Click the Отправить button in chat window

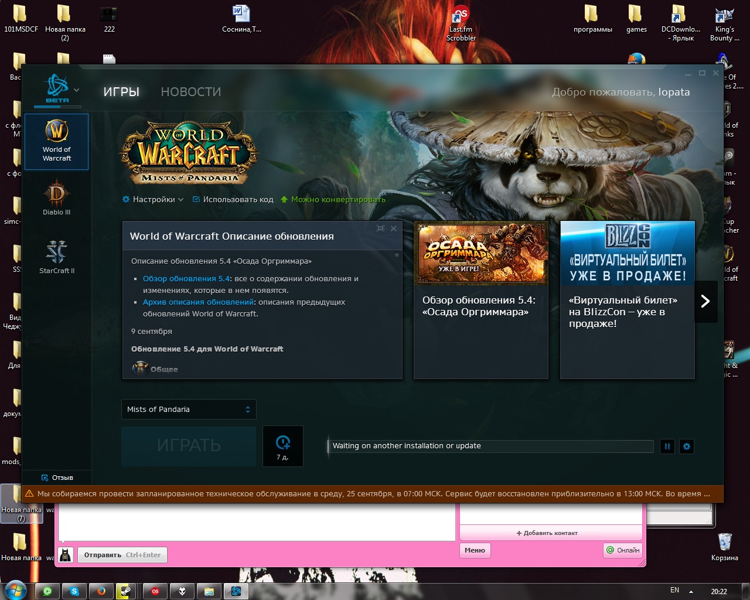(x=122, y=555)
